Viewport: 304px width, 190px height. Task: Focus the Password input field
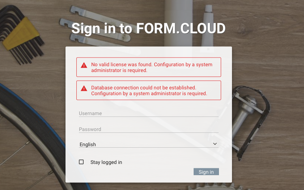coord(148,129)
